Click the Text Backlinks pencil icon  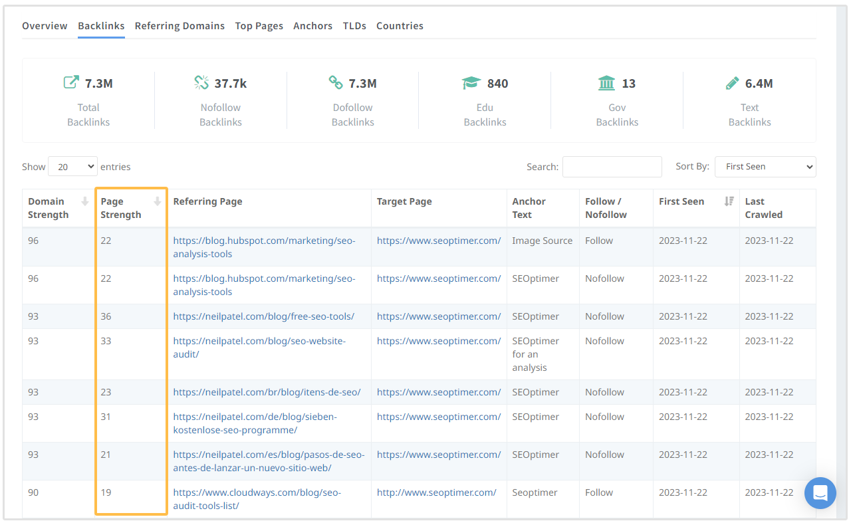pos(732,83)
